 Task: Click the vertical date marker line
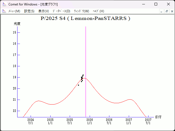(86, 55)
